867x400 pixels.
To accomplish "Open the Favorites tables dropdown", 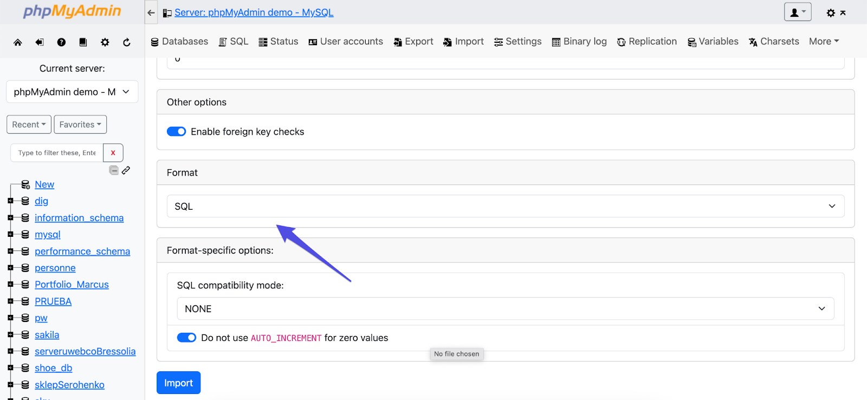I will (80, 125).
